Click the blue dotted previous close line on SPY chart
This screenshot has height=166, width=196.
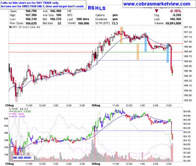click(x=140, y=60)
